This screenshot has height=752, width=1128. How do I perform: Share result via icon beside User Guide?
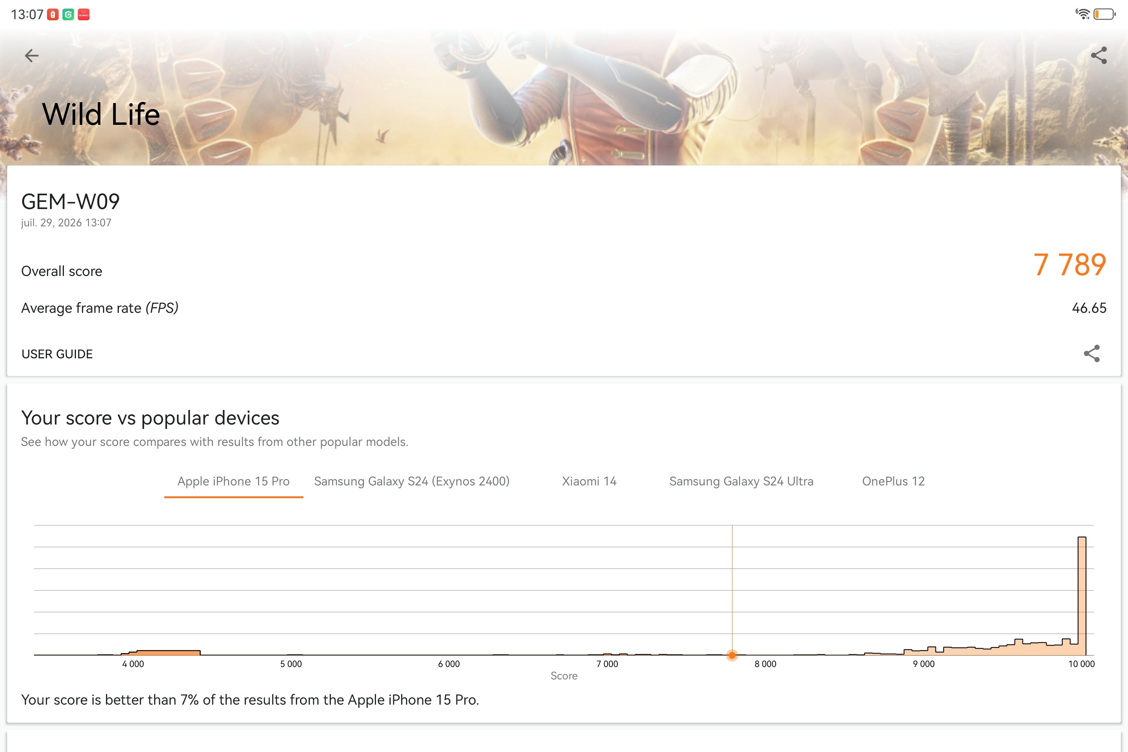click(1092, 353)
